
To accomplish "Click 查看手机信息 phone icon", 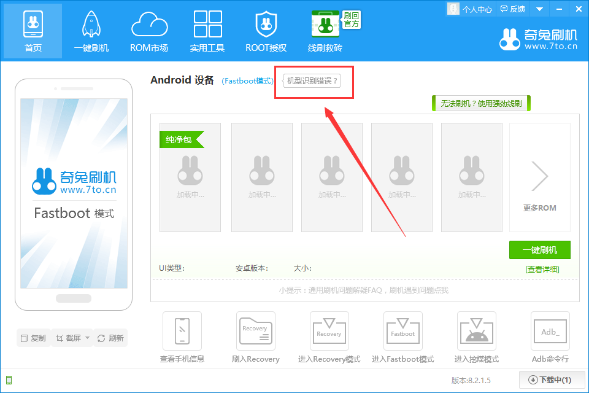I will pyautogui.click(x=182, y=331).
